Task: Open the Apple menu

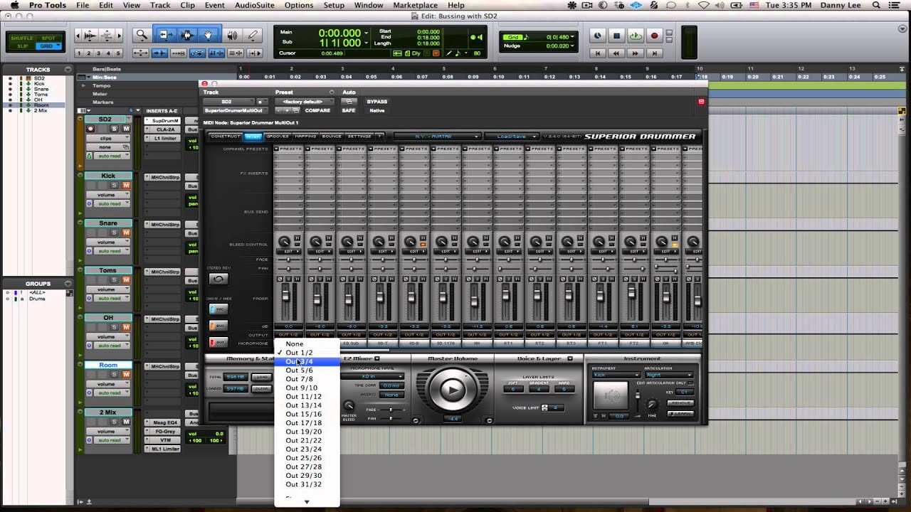Action: pyautogui.click(x=14, y=5)
